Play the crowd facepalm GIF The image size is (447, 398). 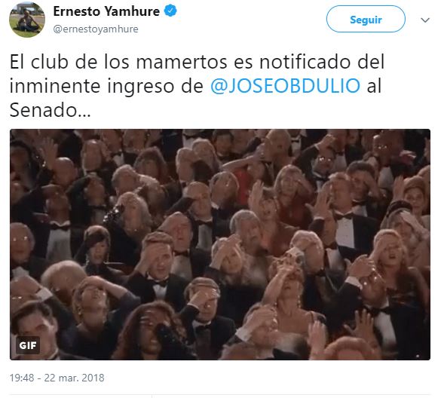point(220,244)
